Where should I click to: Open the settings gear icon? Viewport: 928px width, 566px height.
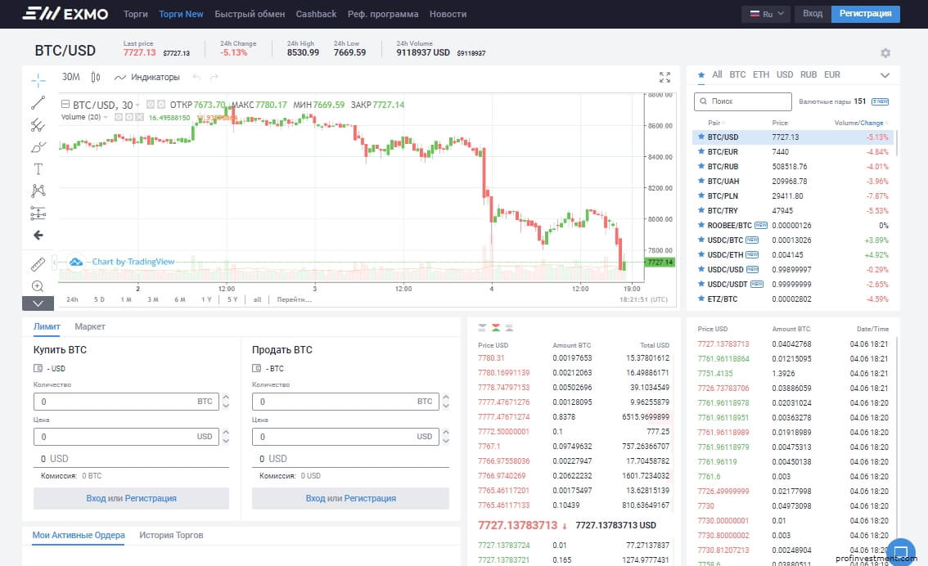click(x=885, y=53)
